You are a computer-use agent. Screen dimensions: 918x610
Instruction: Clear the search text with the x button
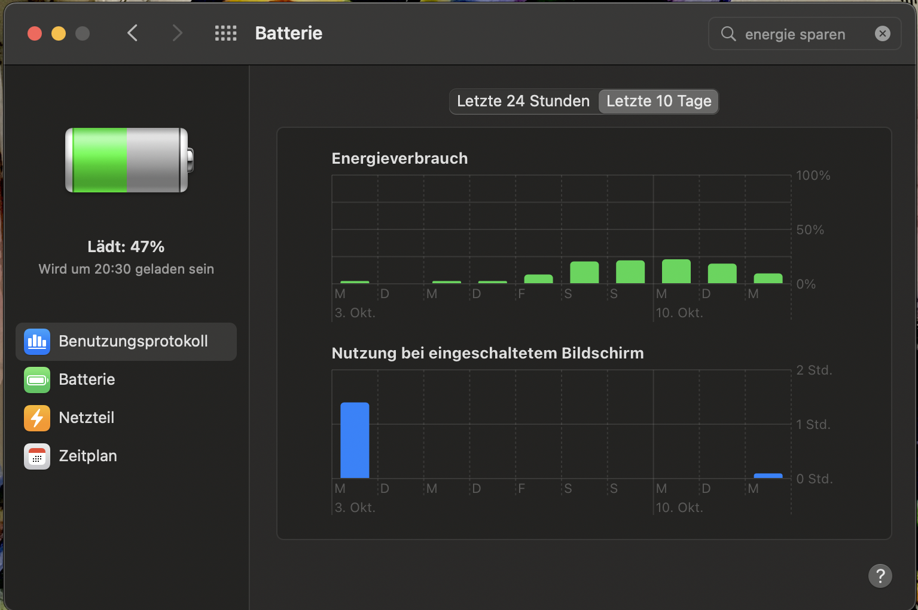coord(882,34)
